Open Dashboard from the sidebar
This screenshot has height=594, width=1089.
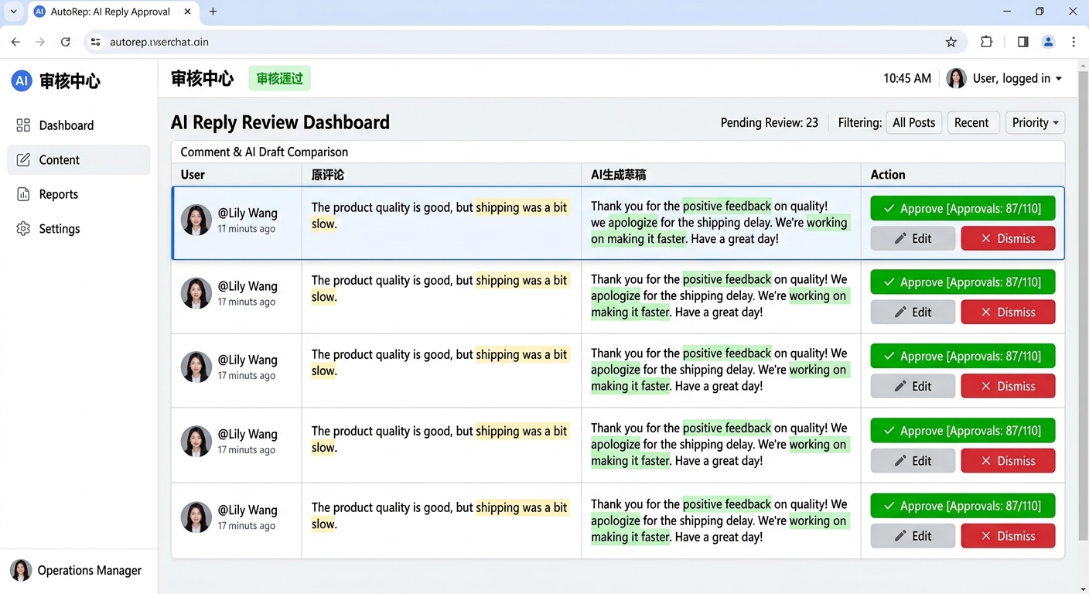(x=66, y=125)
